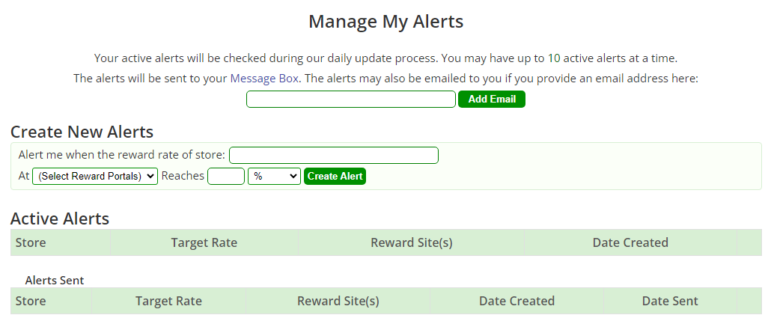Screen dimensions: 771x327
Task: Click the Alerts Sent section label
Action: tap(55, 280)
